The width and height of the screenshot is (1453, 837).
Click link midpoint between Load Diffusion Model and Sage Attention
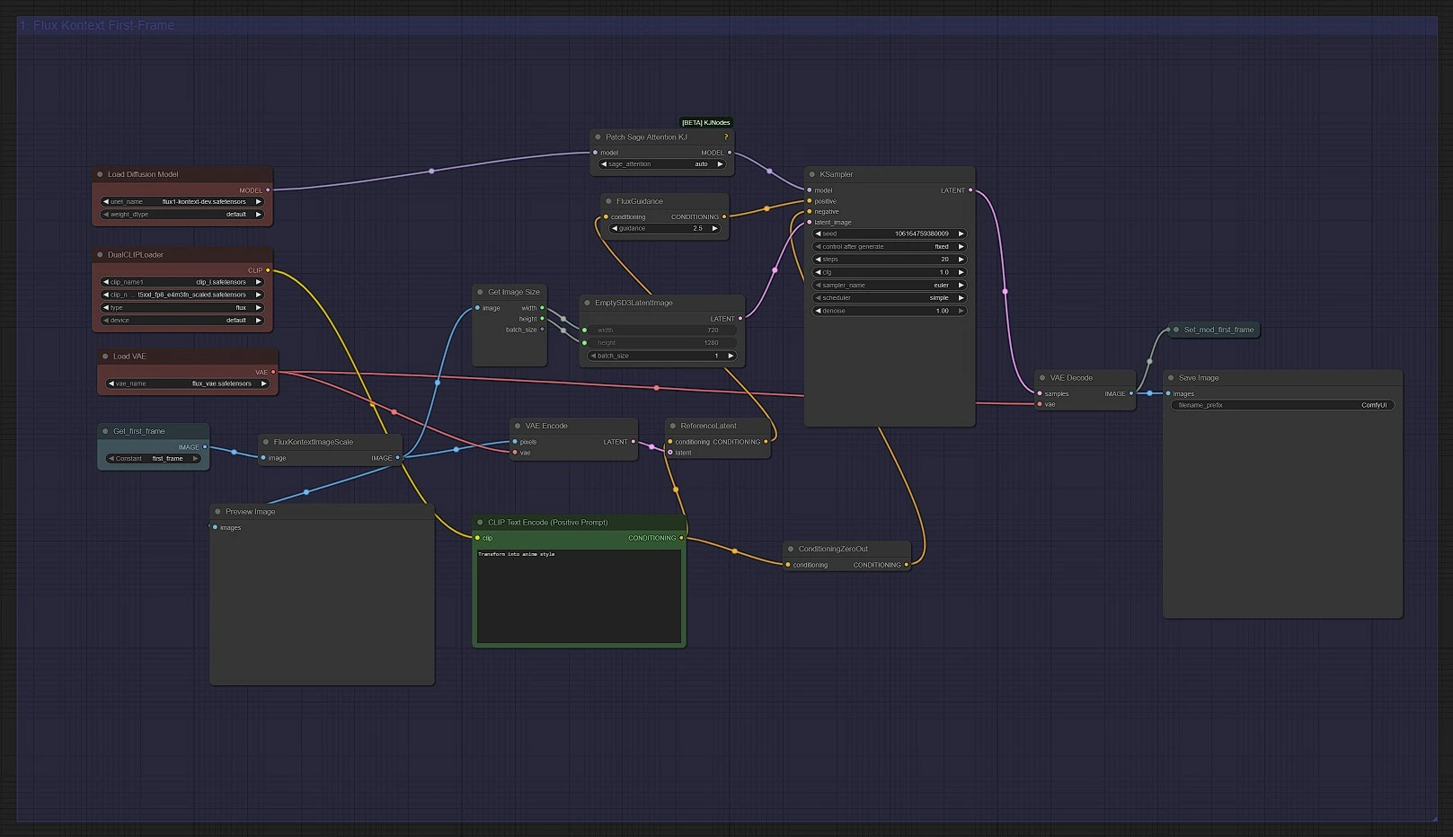click(431, 171)
